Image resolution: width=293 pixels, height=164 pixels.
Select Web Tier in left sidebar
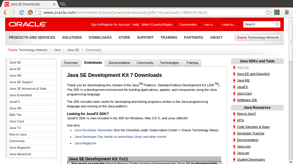tap(31, 115)
